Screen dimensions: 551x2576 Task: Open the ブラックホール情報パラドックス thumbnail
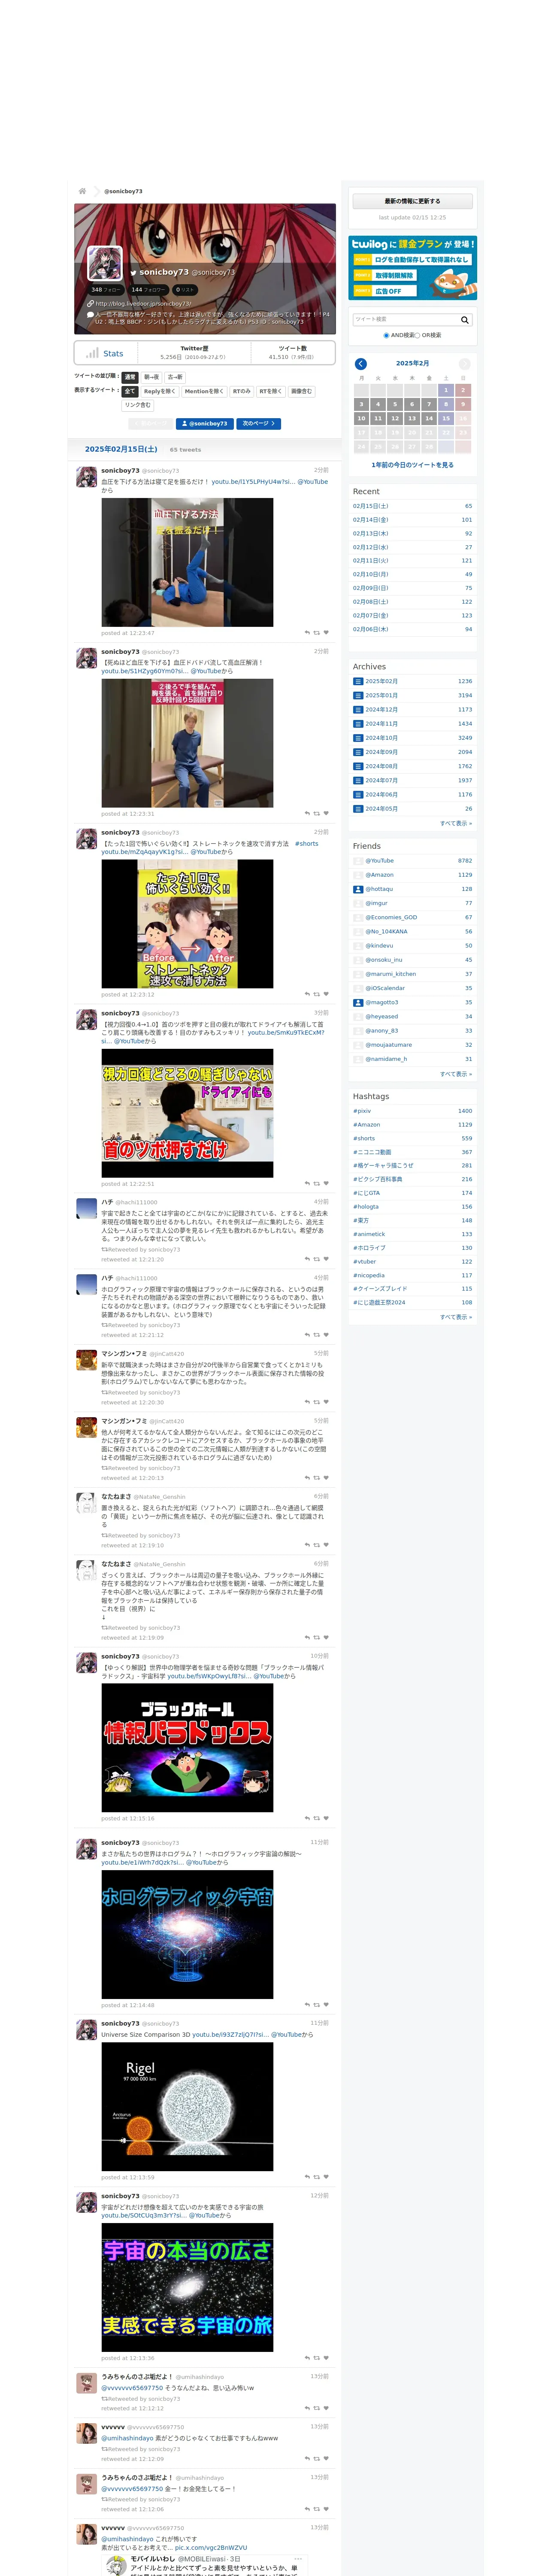coord(187,1747)
